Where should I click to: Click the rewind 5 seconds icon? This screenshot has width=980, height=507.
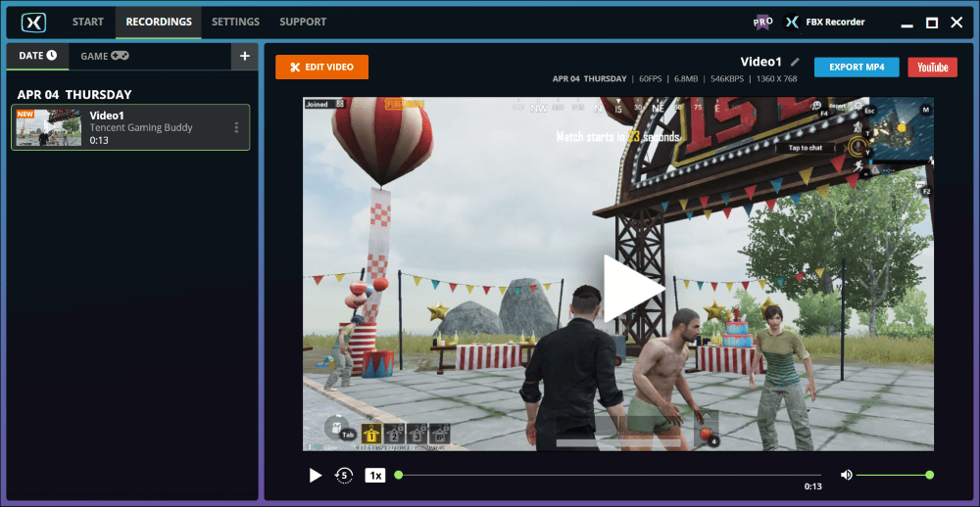(x=344, y=475)
